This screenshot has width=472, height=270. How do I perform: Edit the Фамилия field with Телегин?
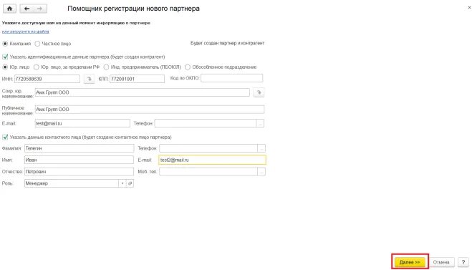(x=80, y=148)
